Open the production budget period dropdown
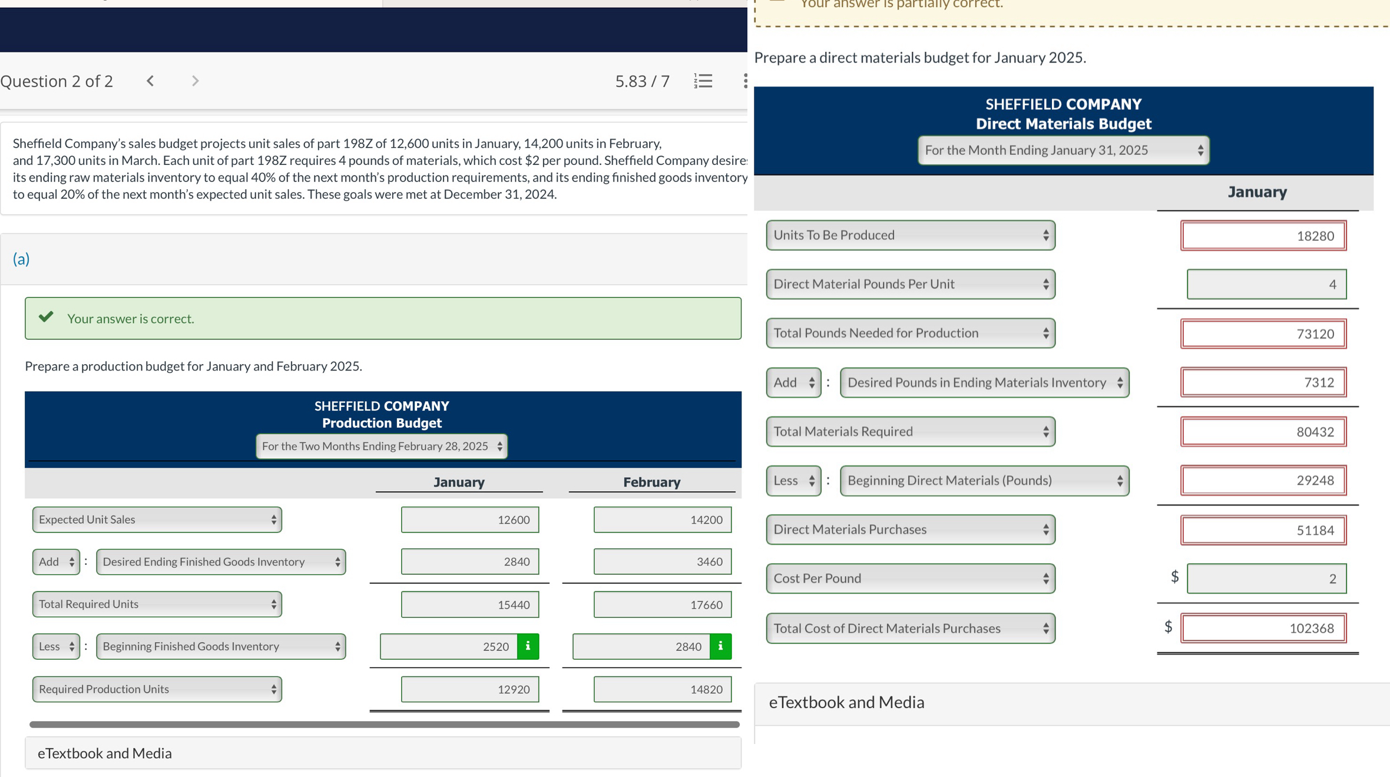1390x777 pixels. [x=382, y=446]
